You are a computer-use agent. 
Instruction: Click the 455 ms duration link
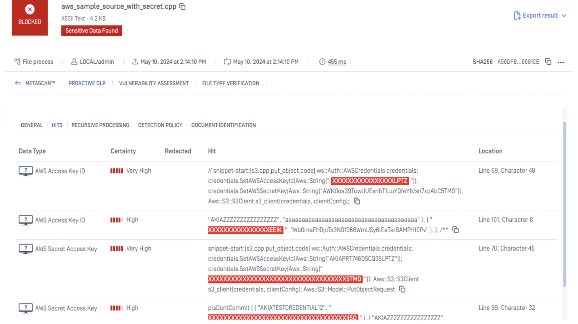tap(337, 62)
